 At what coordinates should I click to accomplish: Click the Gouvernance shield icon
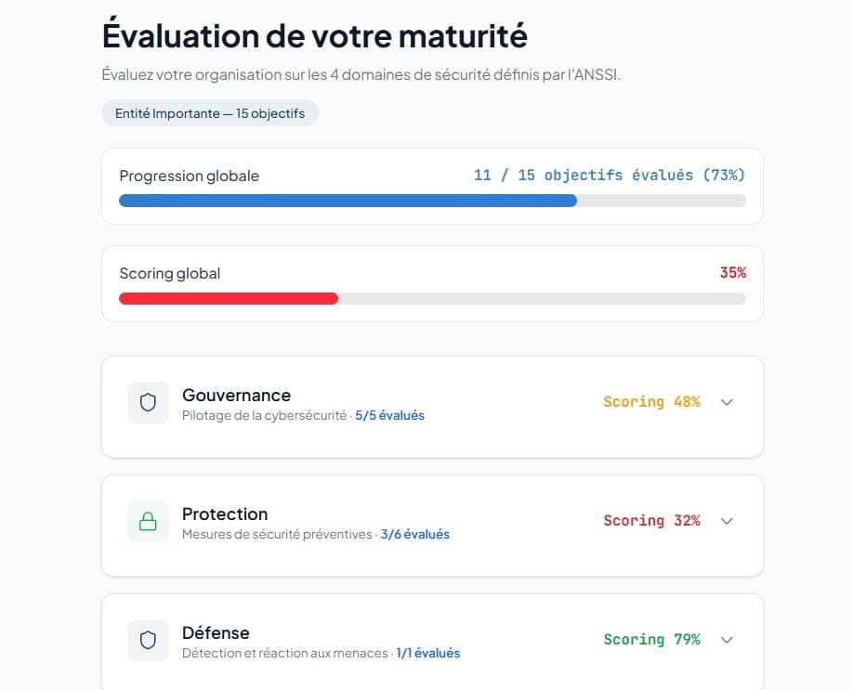coord(148,402)
